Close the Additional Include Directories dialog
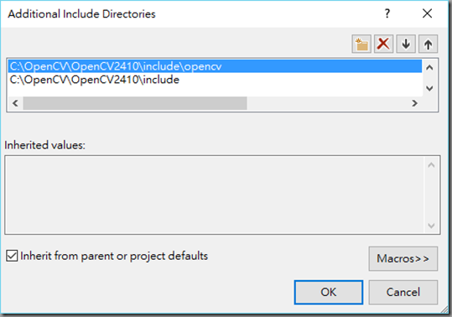Screen dimensions: 452x317 [x=427, y=13]
